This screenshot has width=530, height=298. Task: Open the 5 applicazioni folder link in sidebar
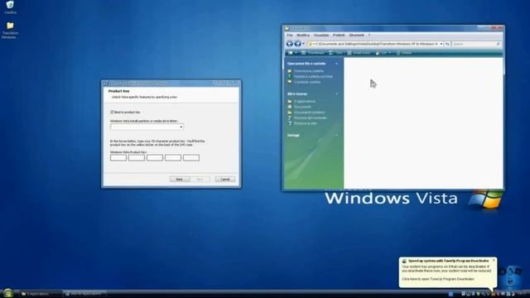click(305, 101)
